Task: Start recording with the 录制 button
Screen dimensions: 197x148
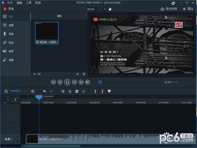Action: (9, 9)
